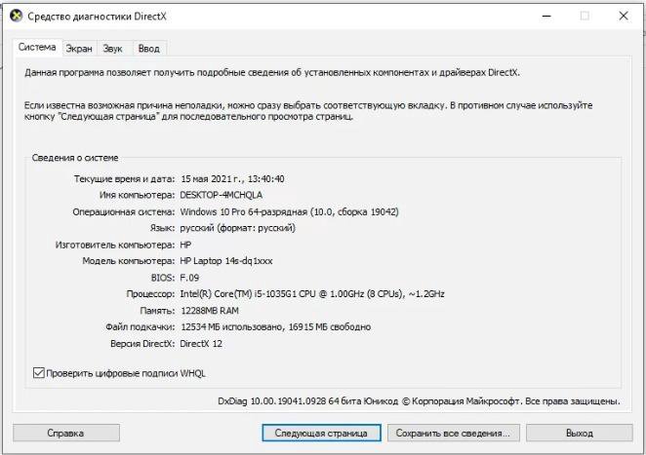The image size is (646, 455).
Task: Click the DirectX diagnostic icon in title bar
Action: 13,16
